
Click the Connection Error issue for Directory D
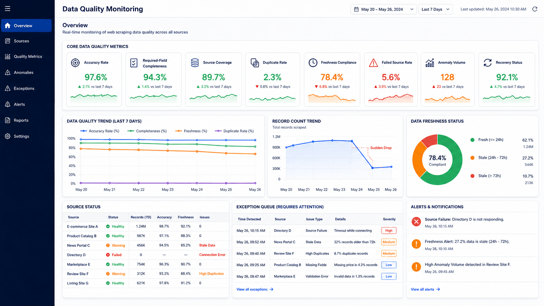click(x=212, y=255)
